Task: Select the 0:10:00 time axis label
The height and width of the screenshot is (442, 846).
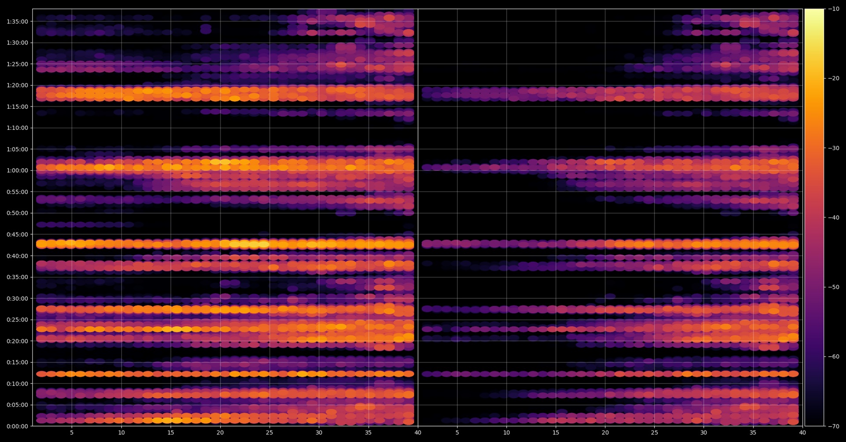Action: coord(17,384)
